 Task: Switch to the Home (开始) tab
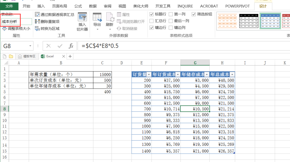[26, 6]
